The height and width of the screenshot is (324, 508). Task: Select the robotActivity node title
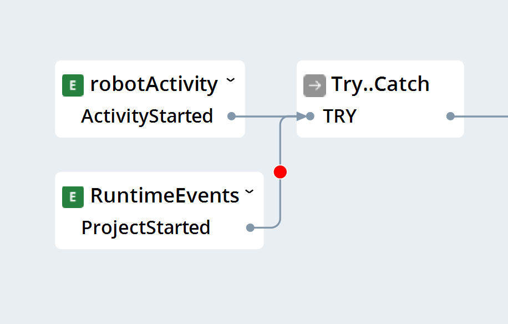[154, 85]
